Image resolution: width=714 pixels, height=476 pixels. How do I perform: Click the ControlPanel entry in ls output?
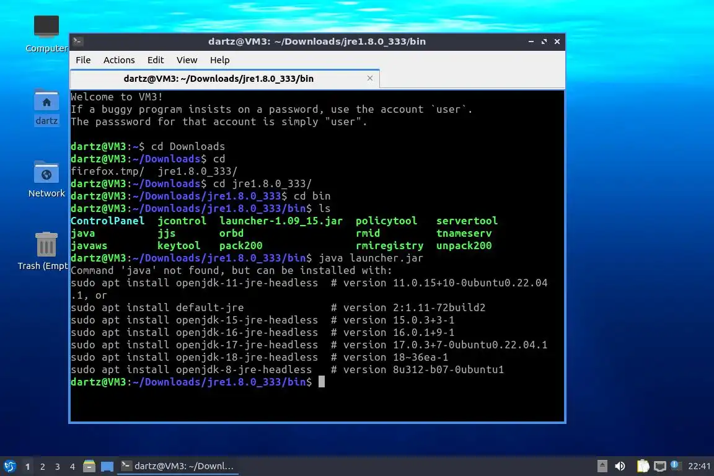[107, 221]
